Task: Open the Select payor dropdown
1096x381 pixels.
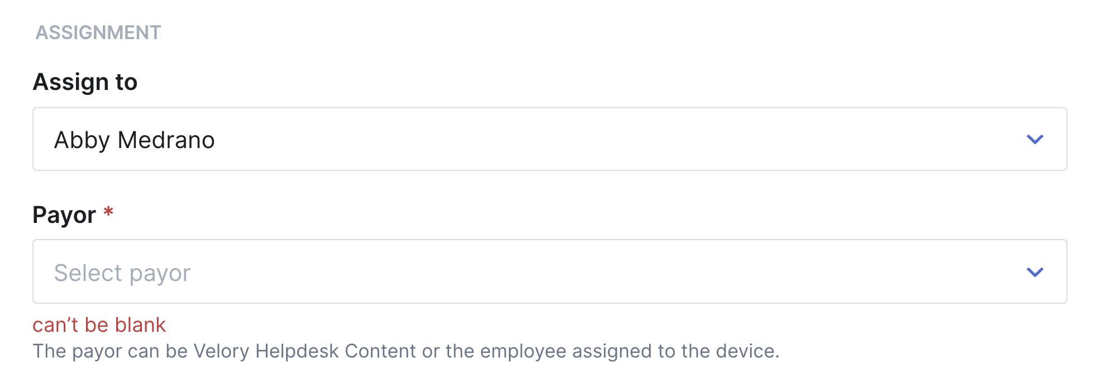Action: [550, 272]
